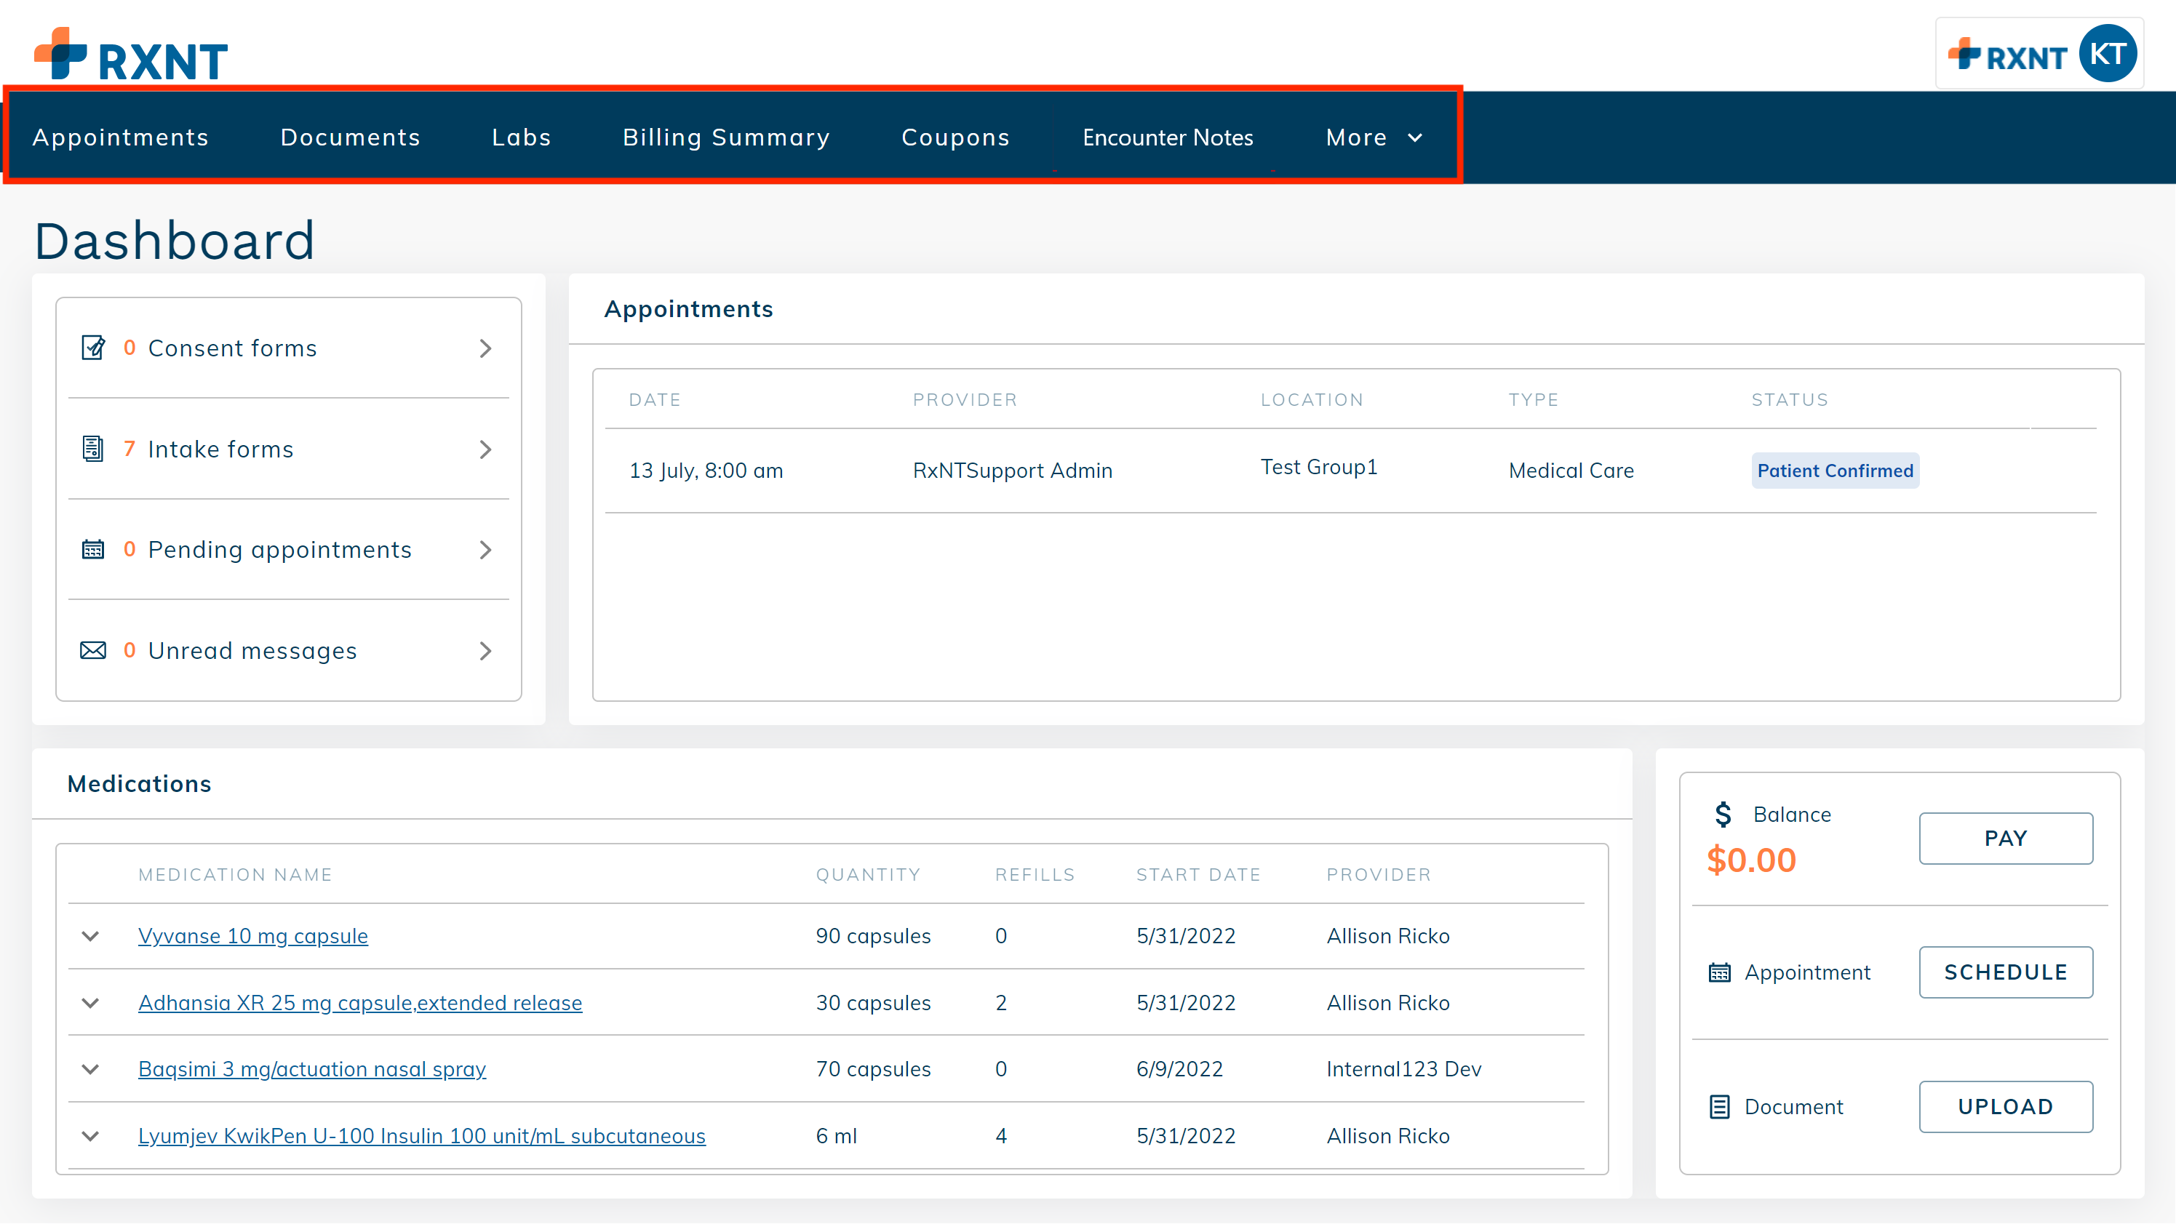The height and width of the screenshot is (1224, 2176).
Task: Click the consent forms icon
Action: (x=93, y=347)
